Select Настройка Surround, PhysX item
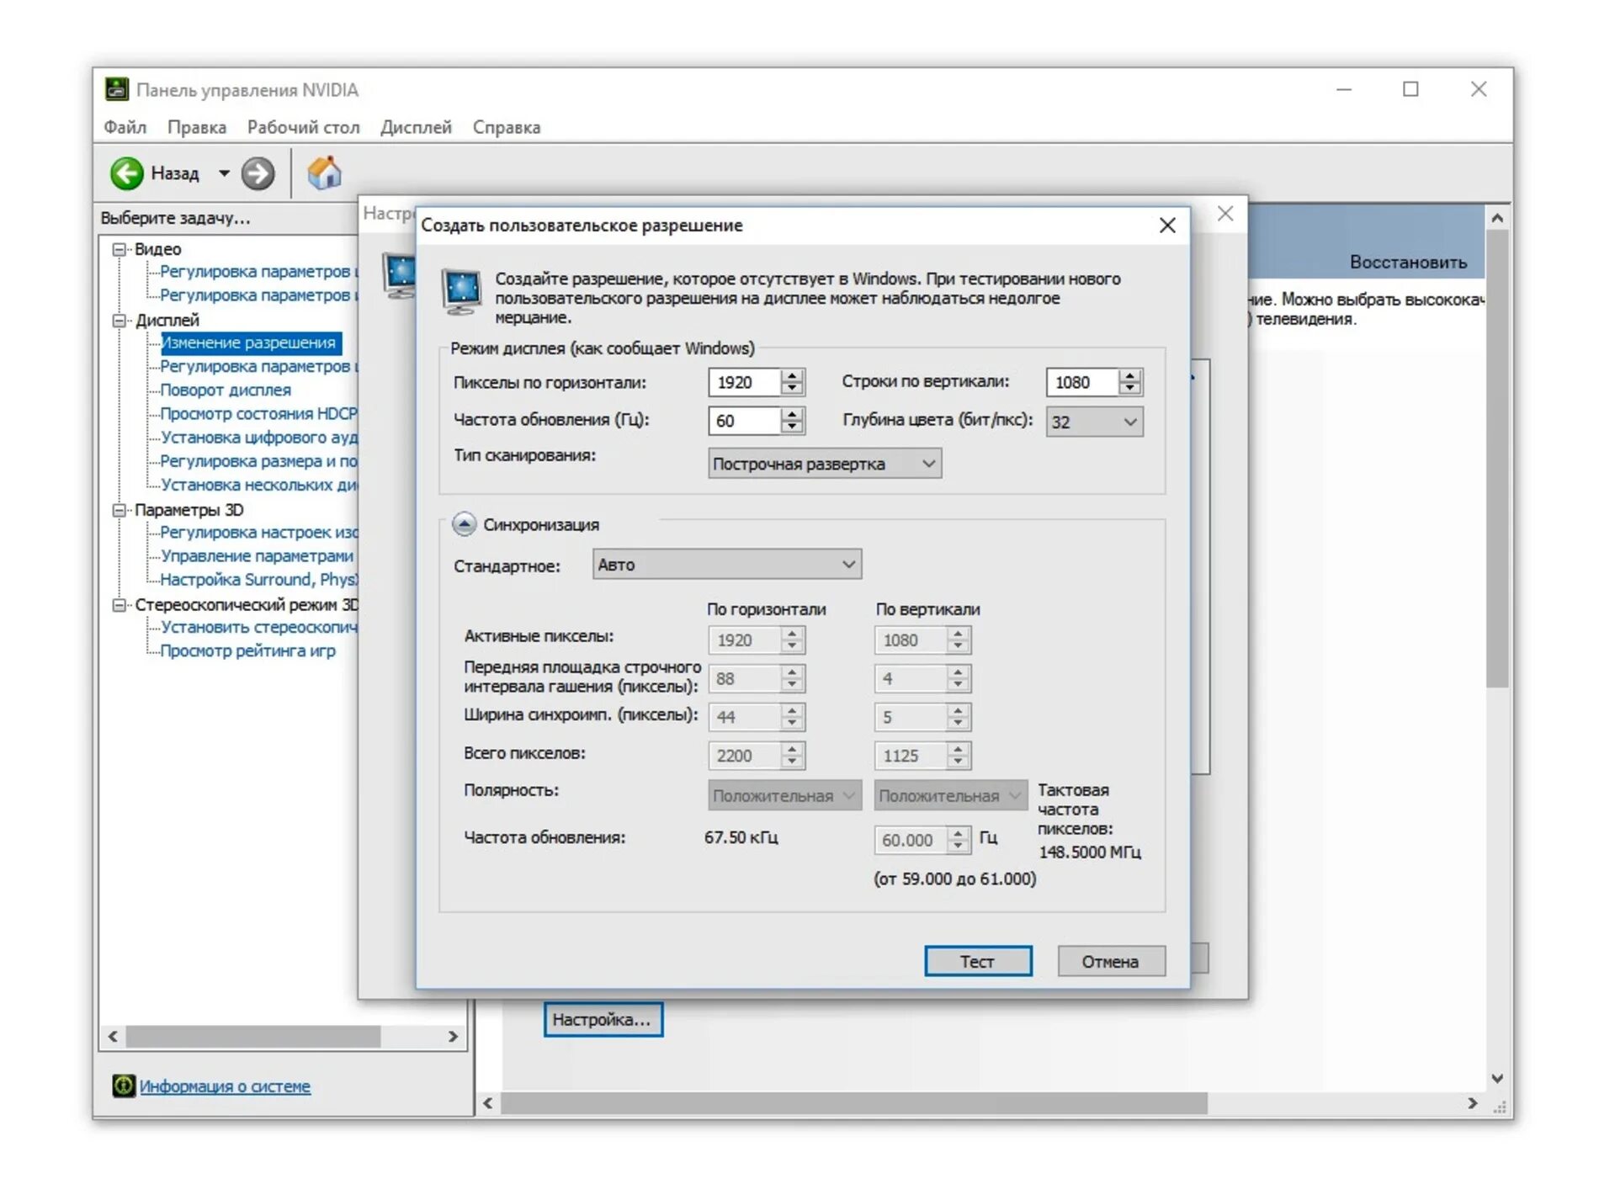This screenshot has width=1599, height=1184. point(258,580)
